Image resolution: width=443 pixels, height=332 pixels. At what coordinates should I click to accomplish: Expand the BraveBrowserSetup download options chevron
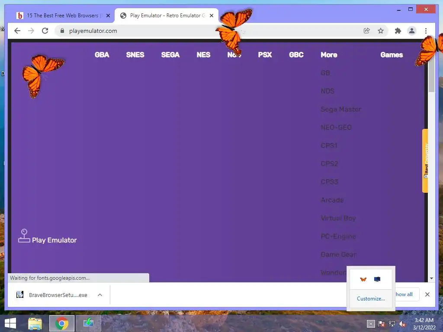(x=100, y=295)
